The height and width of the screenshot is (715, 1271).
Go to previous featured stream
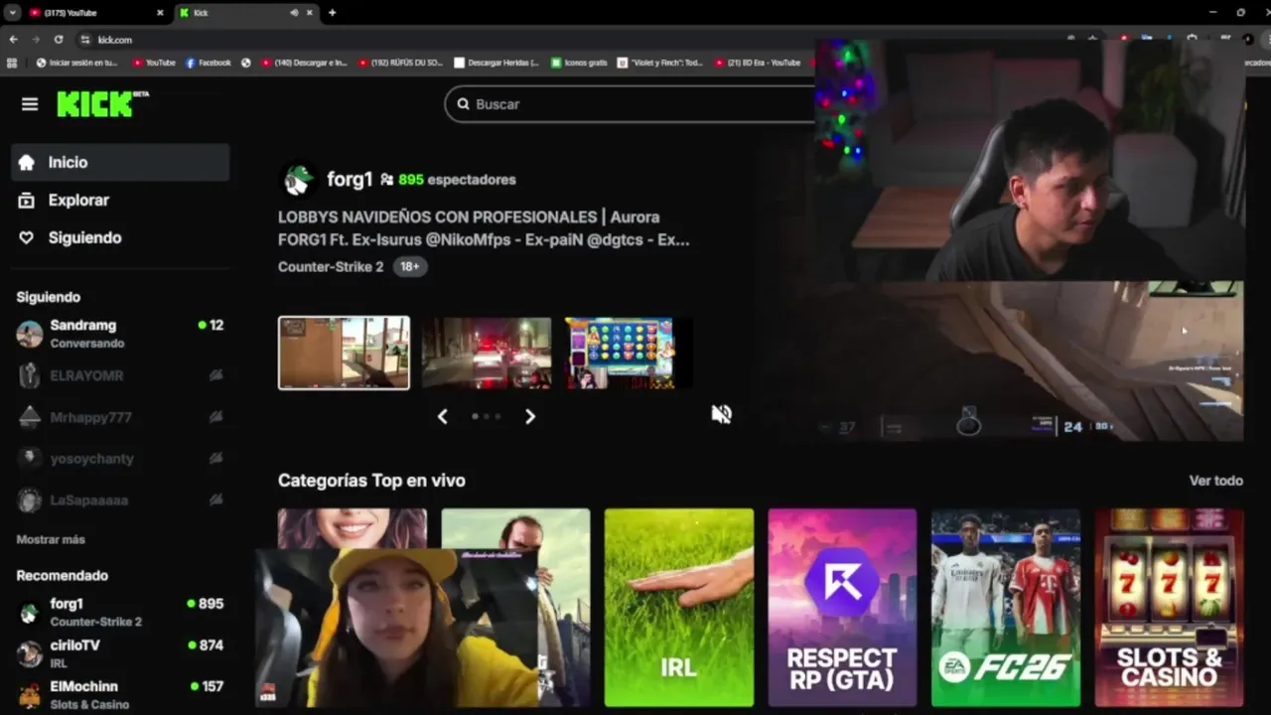pyautogui.click(x=443, y=416)
